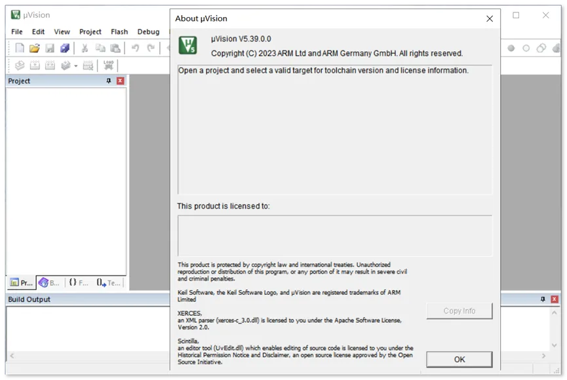This screenshot has width=567, height=380.
Task: Paste from clipboard using the toolbar icon
Action: click(115, 48)
